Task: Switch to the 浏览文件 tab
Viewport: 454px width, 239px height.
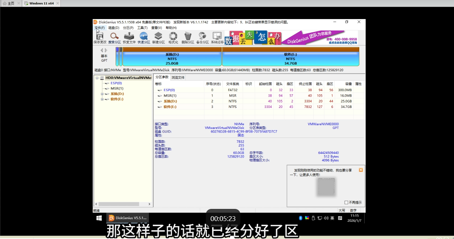Action: (x=178, y=77)
